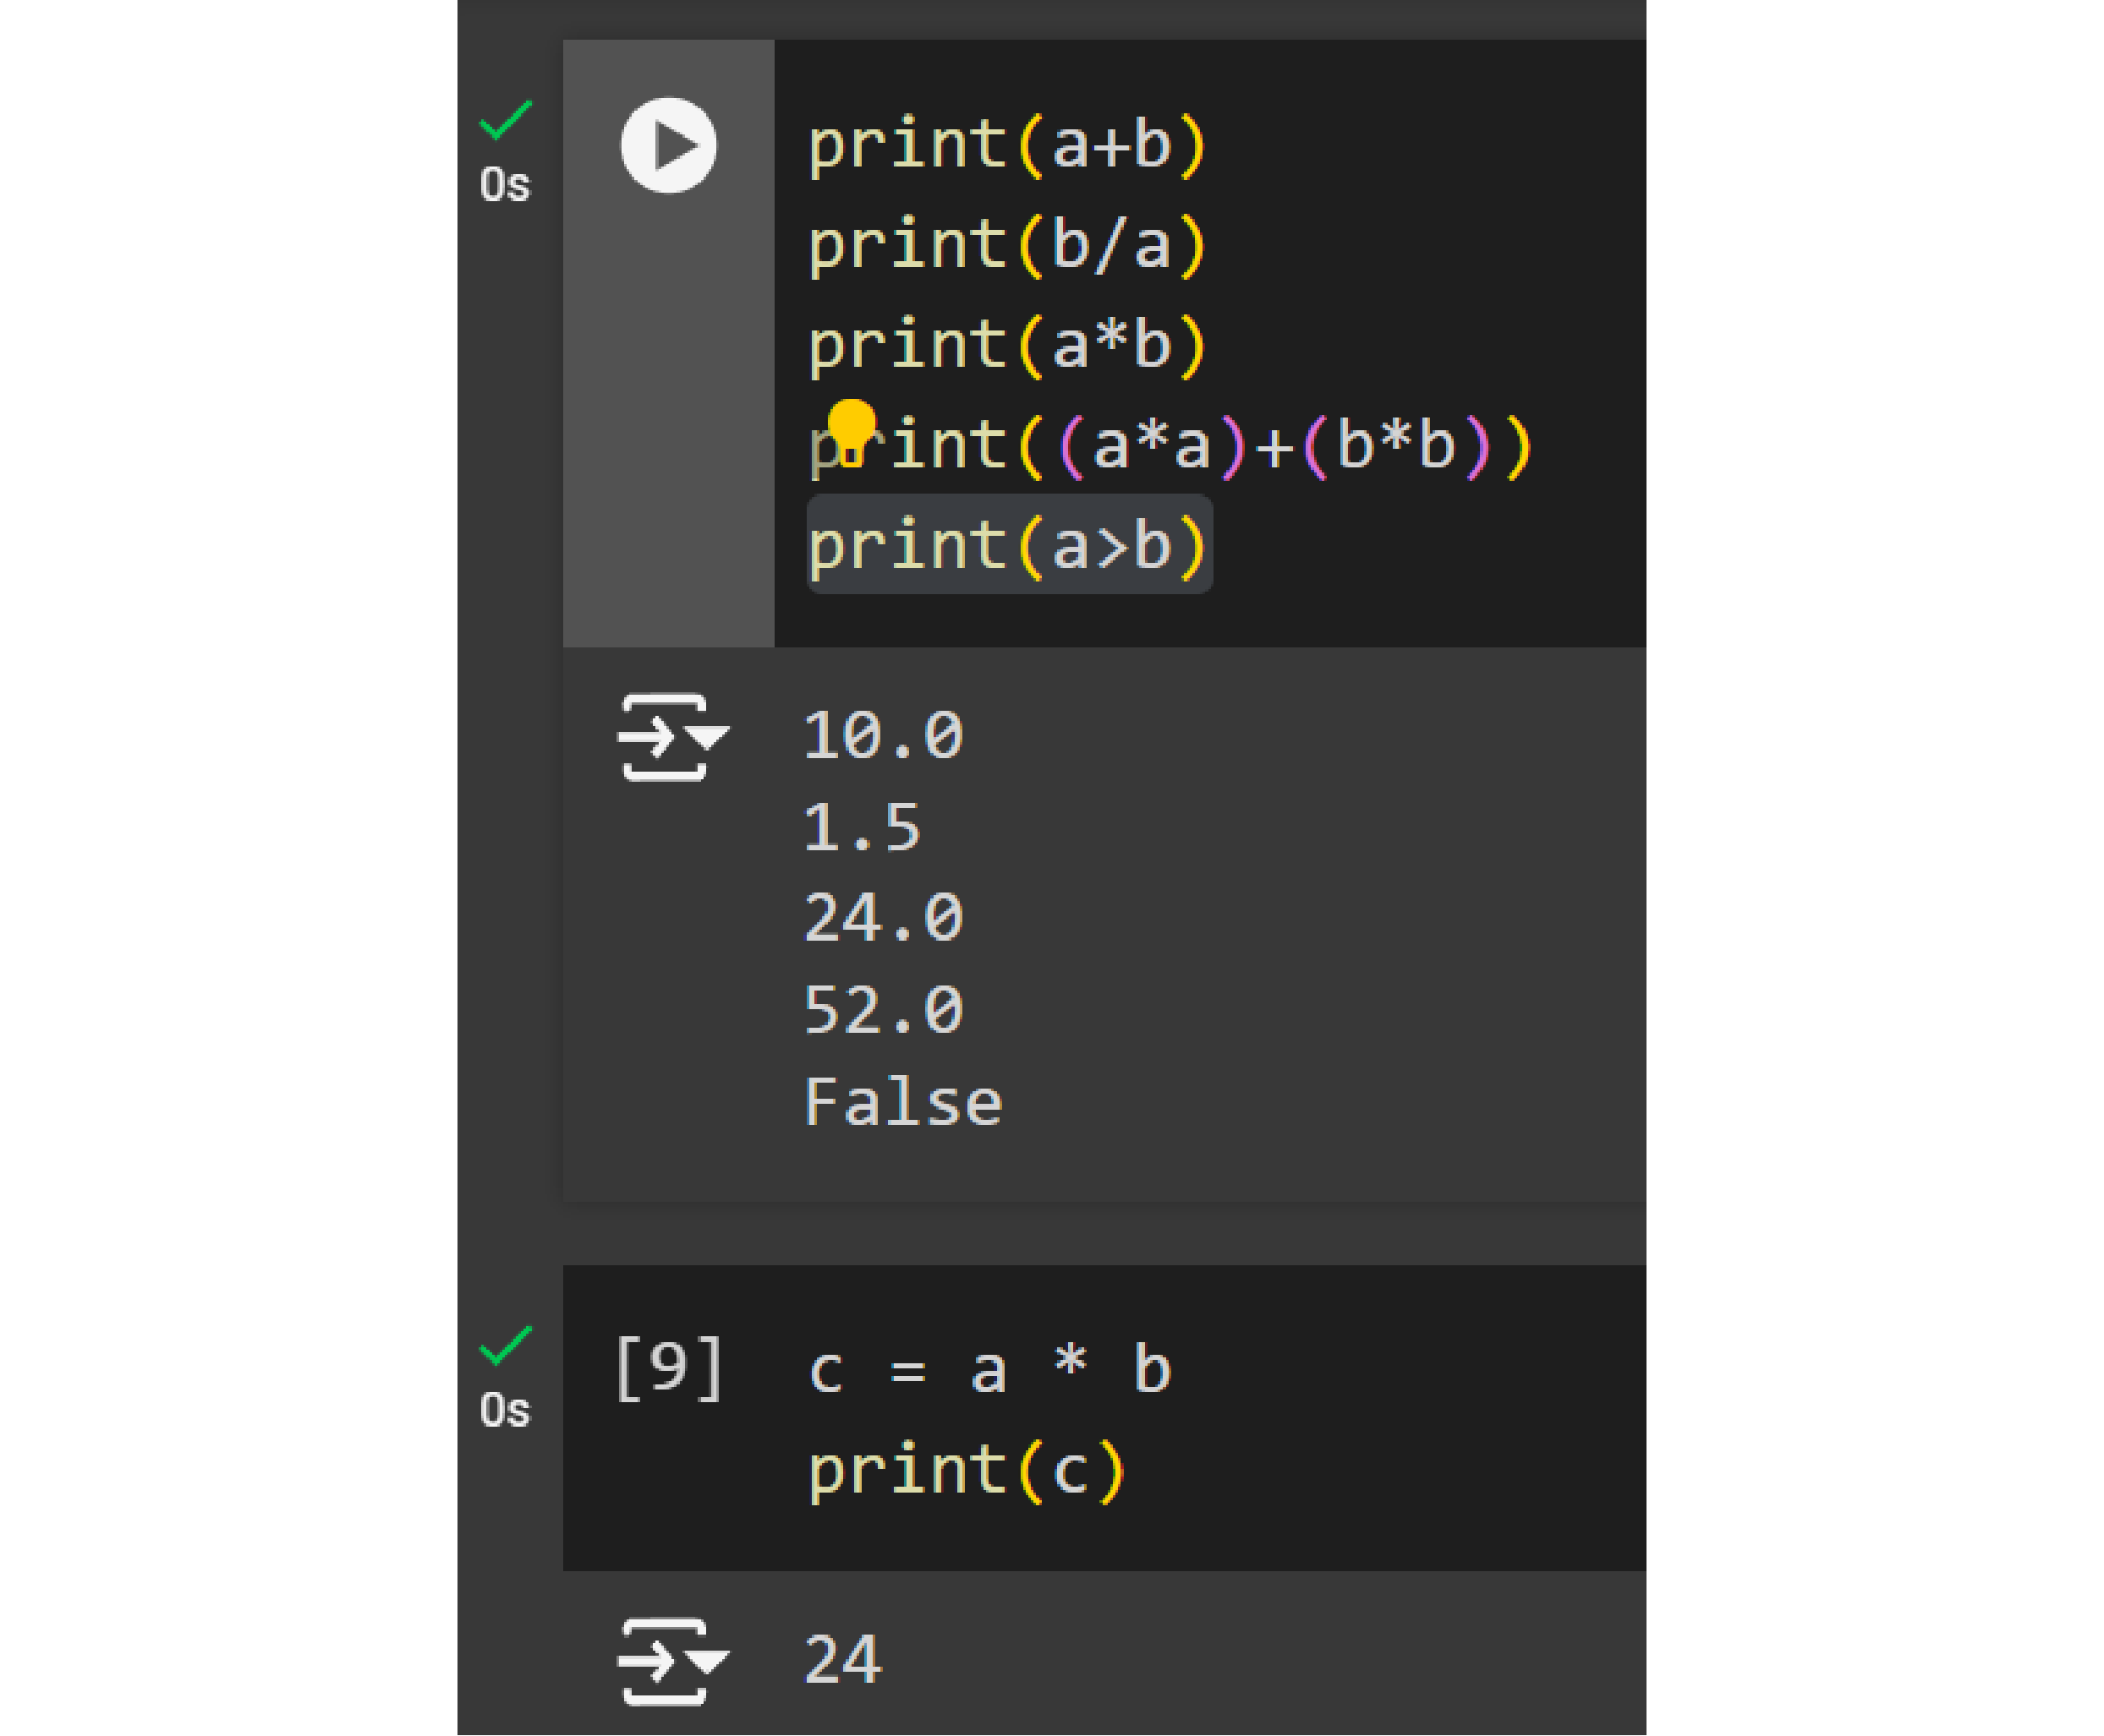The height and width of the screenshot is (1736, 2104).
Task: Place cursor in print(b/a) line
Action: point(1007,245)
